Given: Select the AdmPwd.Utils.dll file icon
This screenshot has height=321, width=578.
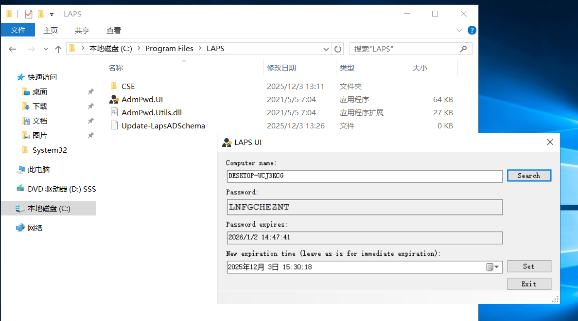Looking at the screenshot, I should pyautogui.click(x=114, y=112).
